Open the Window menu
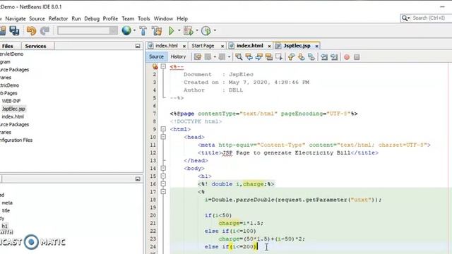Viewport: 452px width, 254px height. 163,18
